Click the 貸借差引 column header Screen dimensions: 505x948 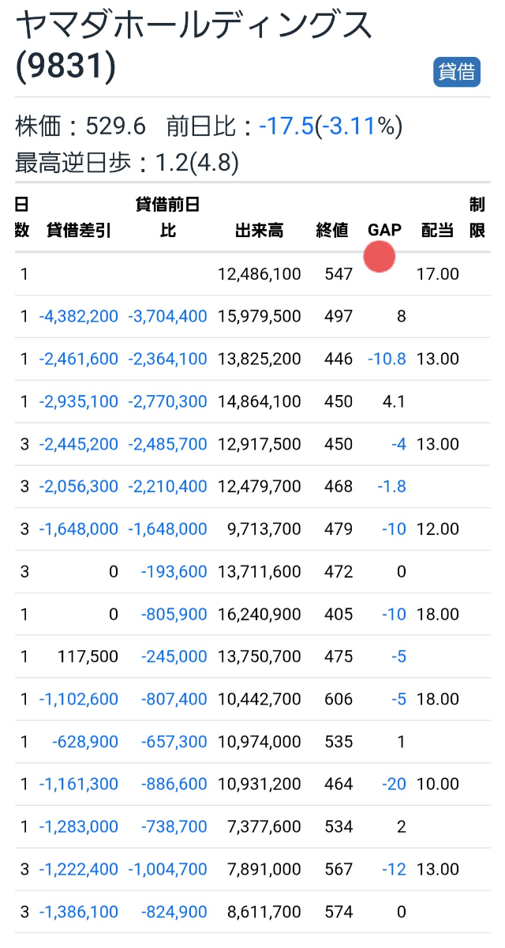point(79,231)
